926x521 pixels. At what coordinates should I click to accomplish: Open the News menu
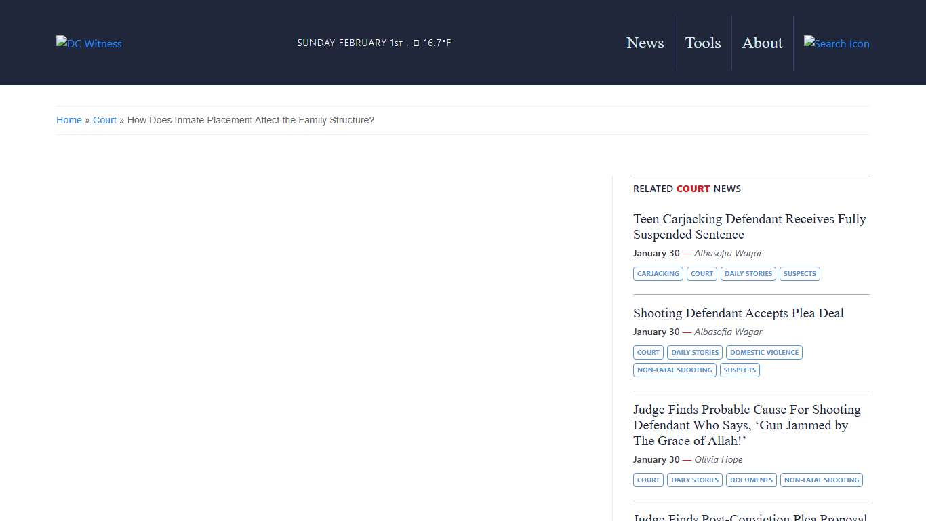point(645,43)
